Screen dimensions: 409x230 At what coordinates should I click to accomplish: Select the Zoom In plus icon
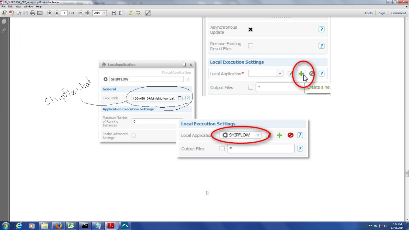pos(88,13)
